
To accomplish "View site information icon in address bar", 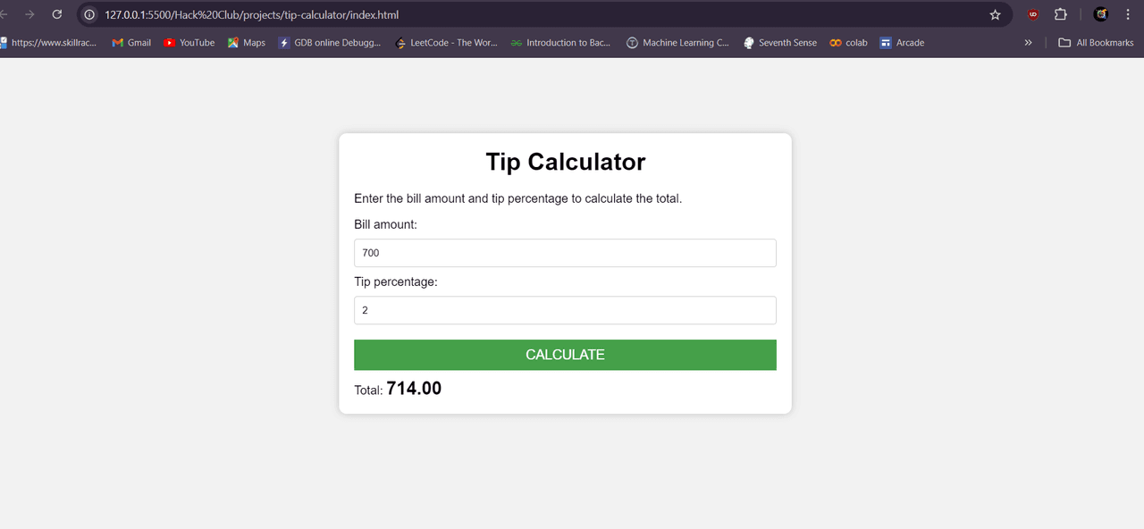I will pos(89,15).
